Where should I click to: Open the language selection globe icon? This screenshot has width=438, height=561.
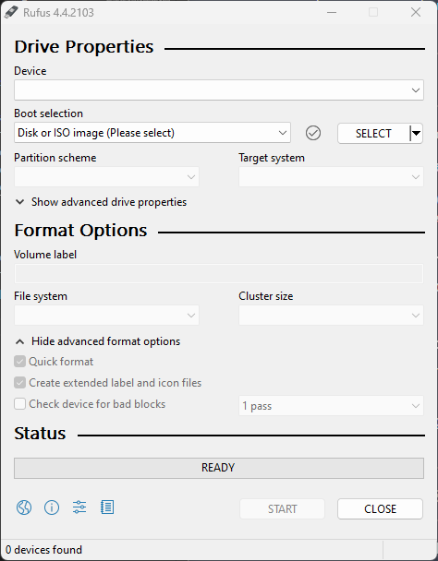pos(24,507)
